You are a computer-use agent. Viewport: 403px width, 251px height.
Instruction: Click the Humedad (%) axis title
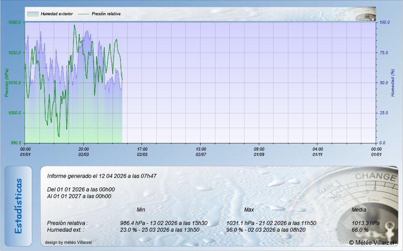pos(393,83)
